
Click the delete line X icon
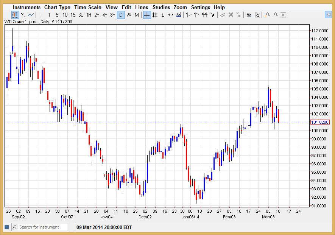click(x=231, y=15)
